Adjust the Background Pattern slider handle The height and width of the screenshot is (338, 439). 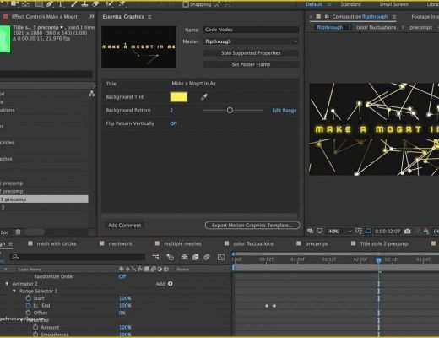pos(230,110)
